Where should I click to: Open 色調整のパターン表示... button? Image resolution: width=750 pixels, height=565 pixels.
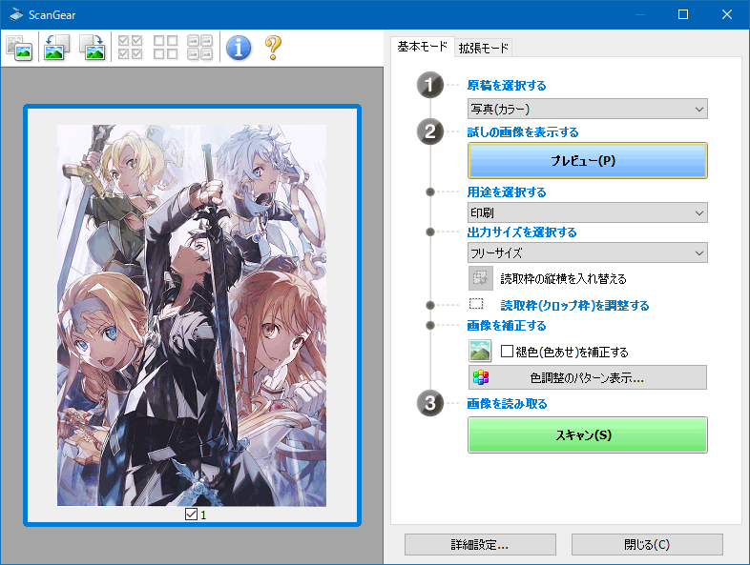click(x=588, y=378)
